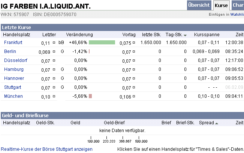Click the WKN 575907 text

point(15,15)
